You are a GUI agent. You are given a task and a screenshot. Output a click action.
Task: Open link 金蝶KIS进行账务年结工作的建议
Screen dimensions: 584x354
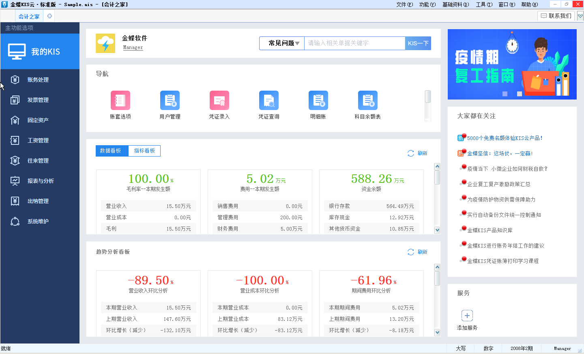click(x=506, y=246)
